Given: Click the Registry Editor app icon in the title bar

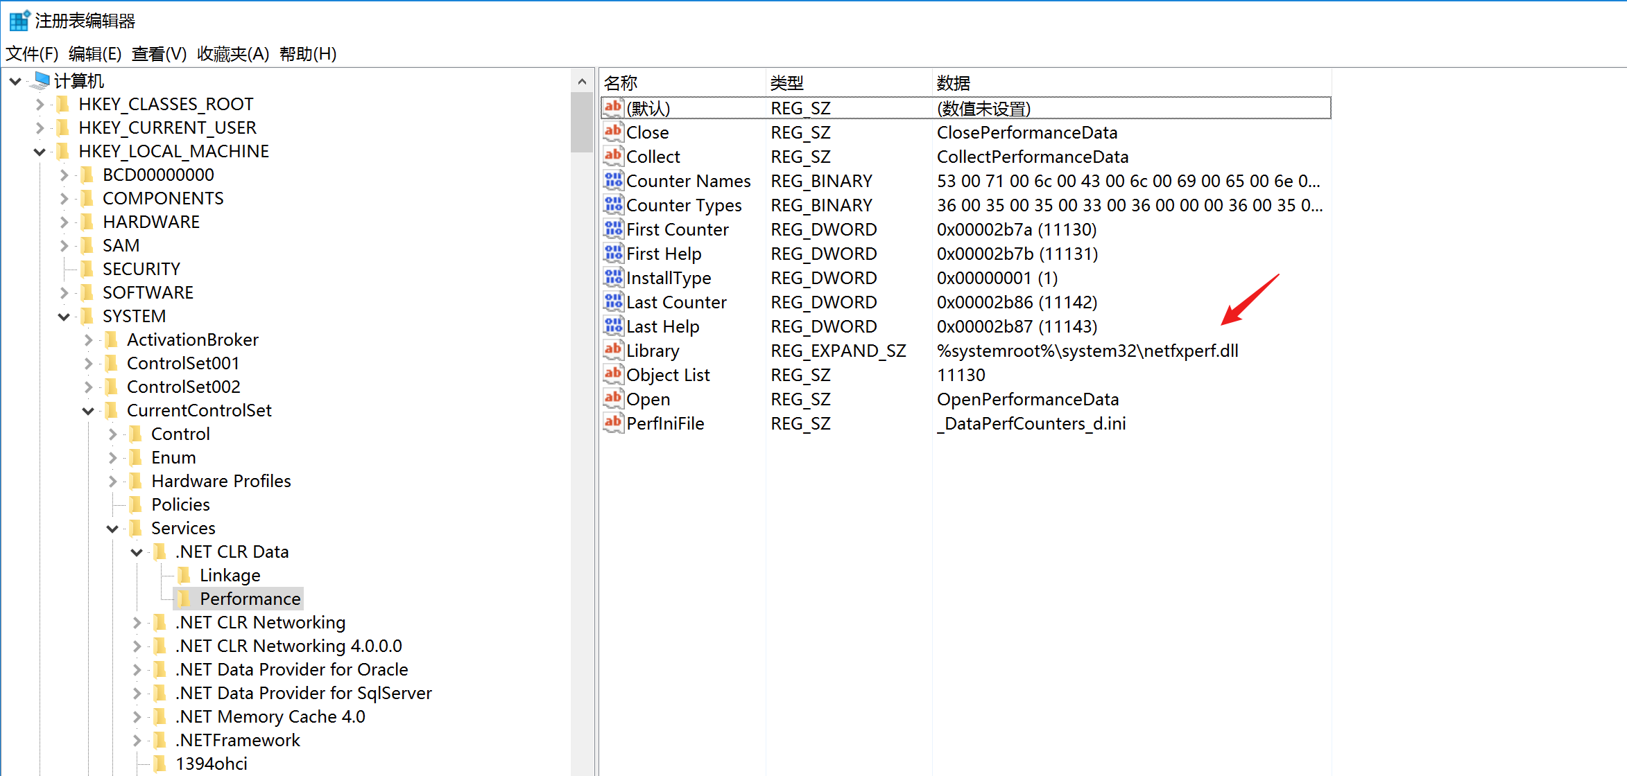Looking at the screenshot, I should tap(19, 21).
